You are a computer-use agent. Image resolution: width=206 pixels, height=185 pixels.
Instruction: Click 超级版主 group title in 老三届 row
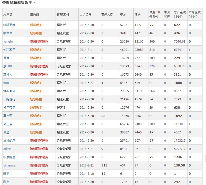pyautogui.click(x=36, y=124)
